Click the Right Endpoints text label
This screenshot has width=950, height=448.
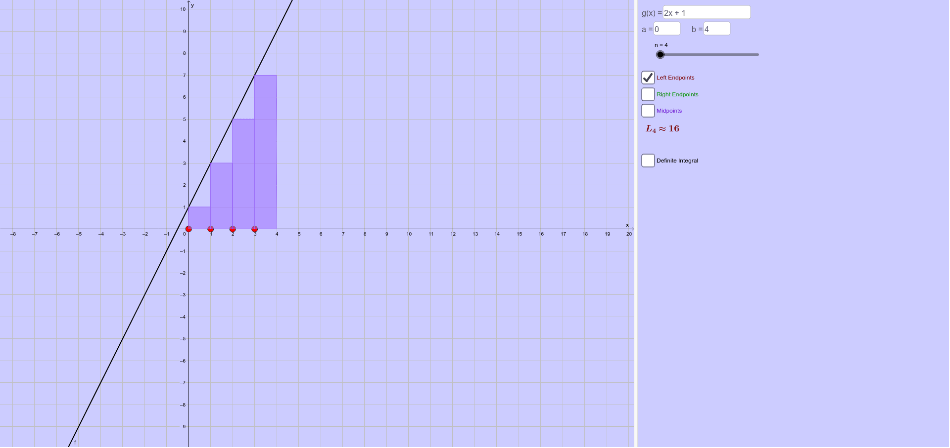(677, 94)
